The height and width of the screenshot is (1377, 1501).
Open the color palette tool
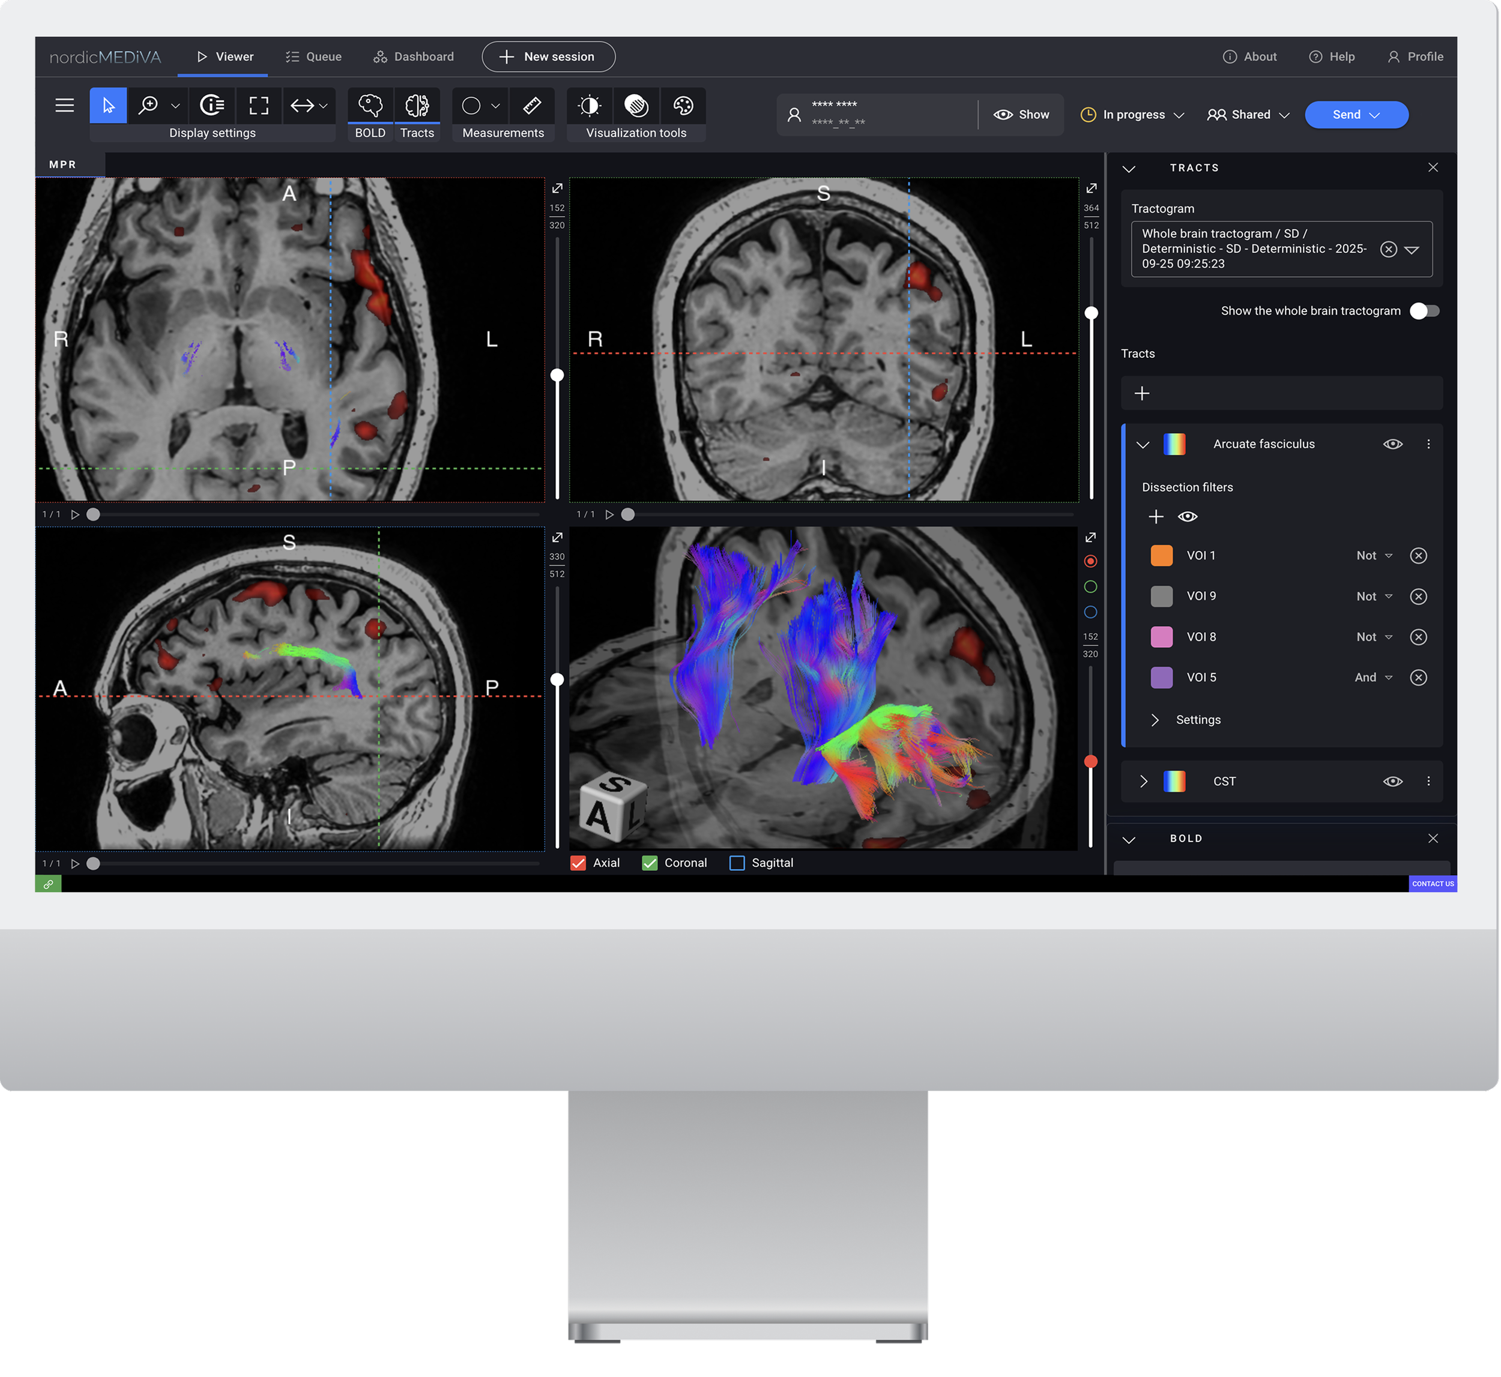[683, 105]
